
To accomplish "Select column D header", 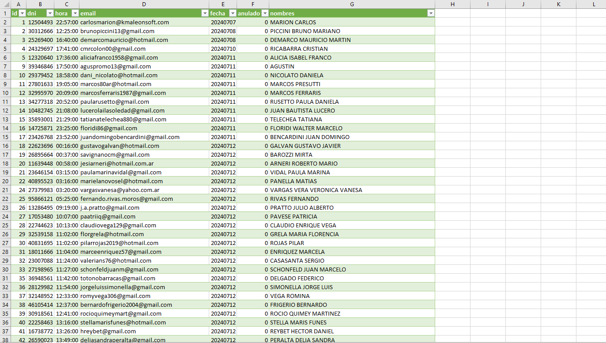I will 144,4.
